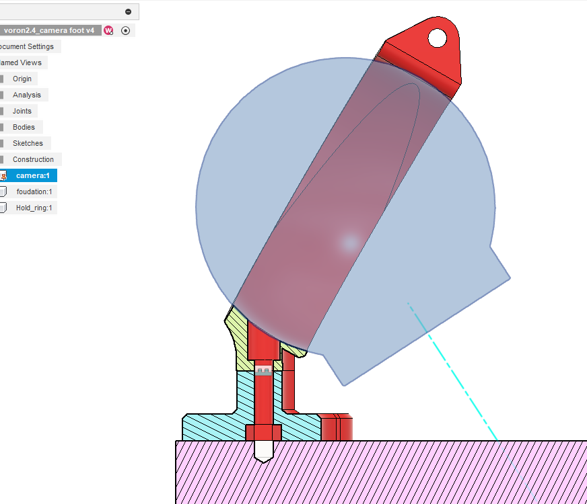Select the Hold_ring:1 component

click(34, 208)
